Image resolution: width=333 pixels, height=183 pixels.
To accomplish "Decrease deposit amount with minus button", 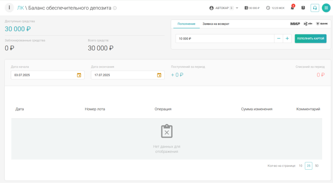I will click(279, 38).
